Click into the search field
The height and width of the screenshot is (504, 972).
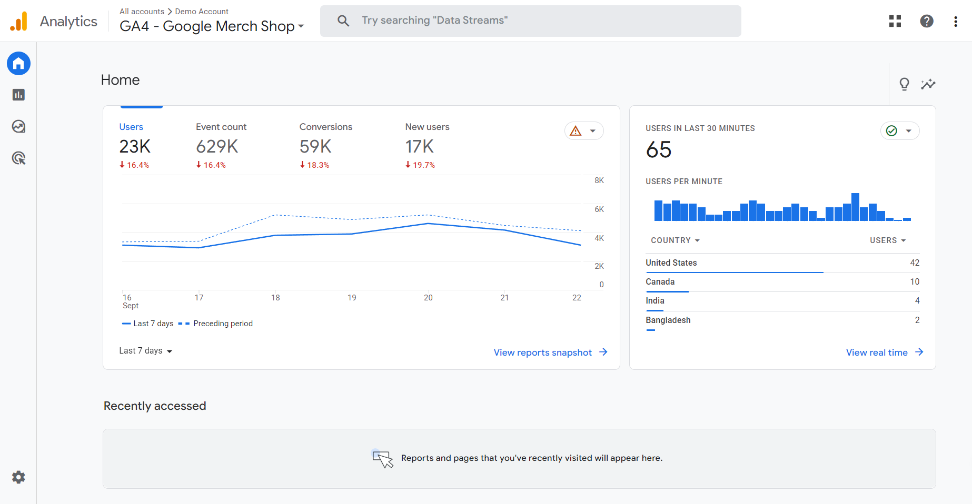click(x=531, y=21)
